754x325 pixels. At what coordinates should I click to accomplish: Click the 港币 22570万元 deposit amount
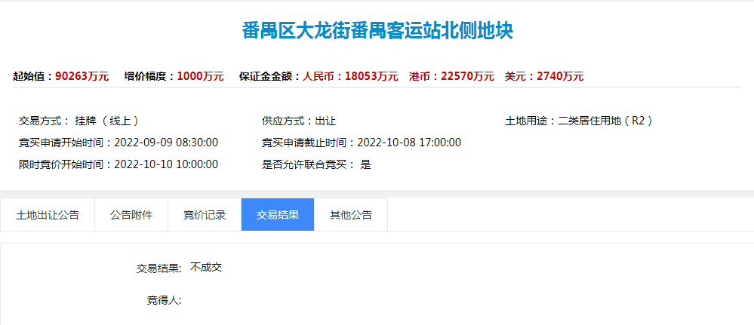click(451, 76)
